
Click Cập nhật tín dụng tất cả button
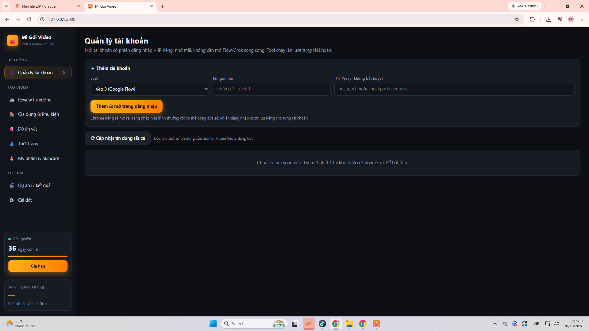point(117,138)
